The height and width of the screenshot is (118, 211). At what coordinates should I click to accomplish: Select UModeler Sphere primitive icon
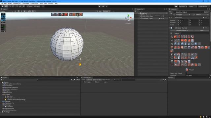pyautogui.click(x=196, y=44)
